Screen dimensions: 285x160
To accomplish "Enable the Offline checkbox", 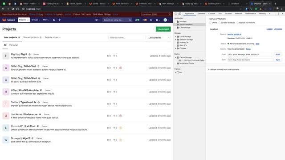I will point(210,23).
